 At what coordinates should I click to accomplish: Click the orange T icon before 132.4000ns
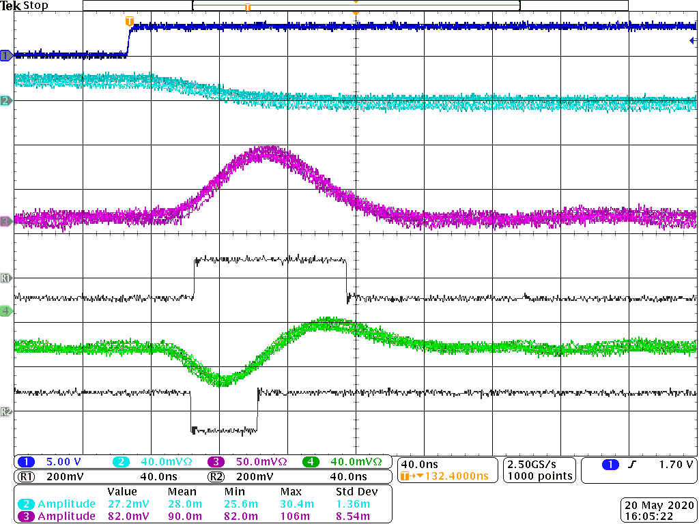405,476
